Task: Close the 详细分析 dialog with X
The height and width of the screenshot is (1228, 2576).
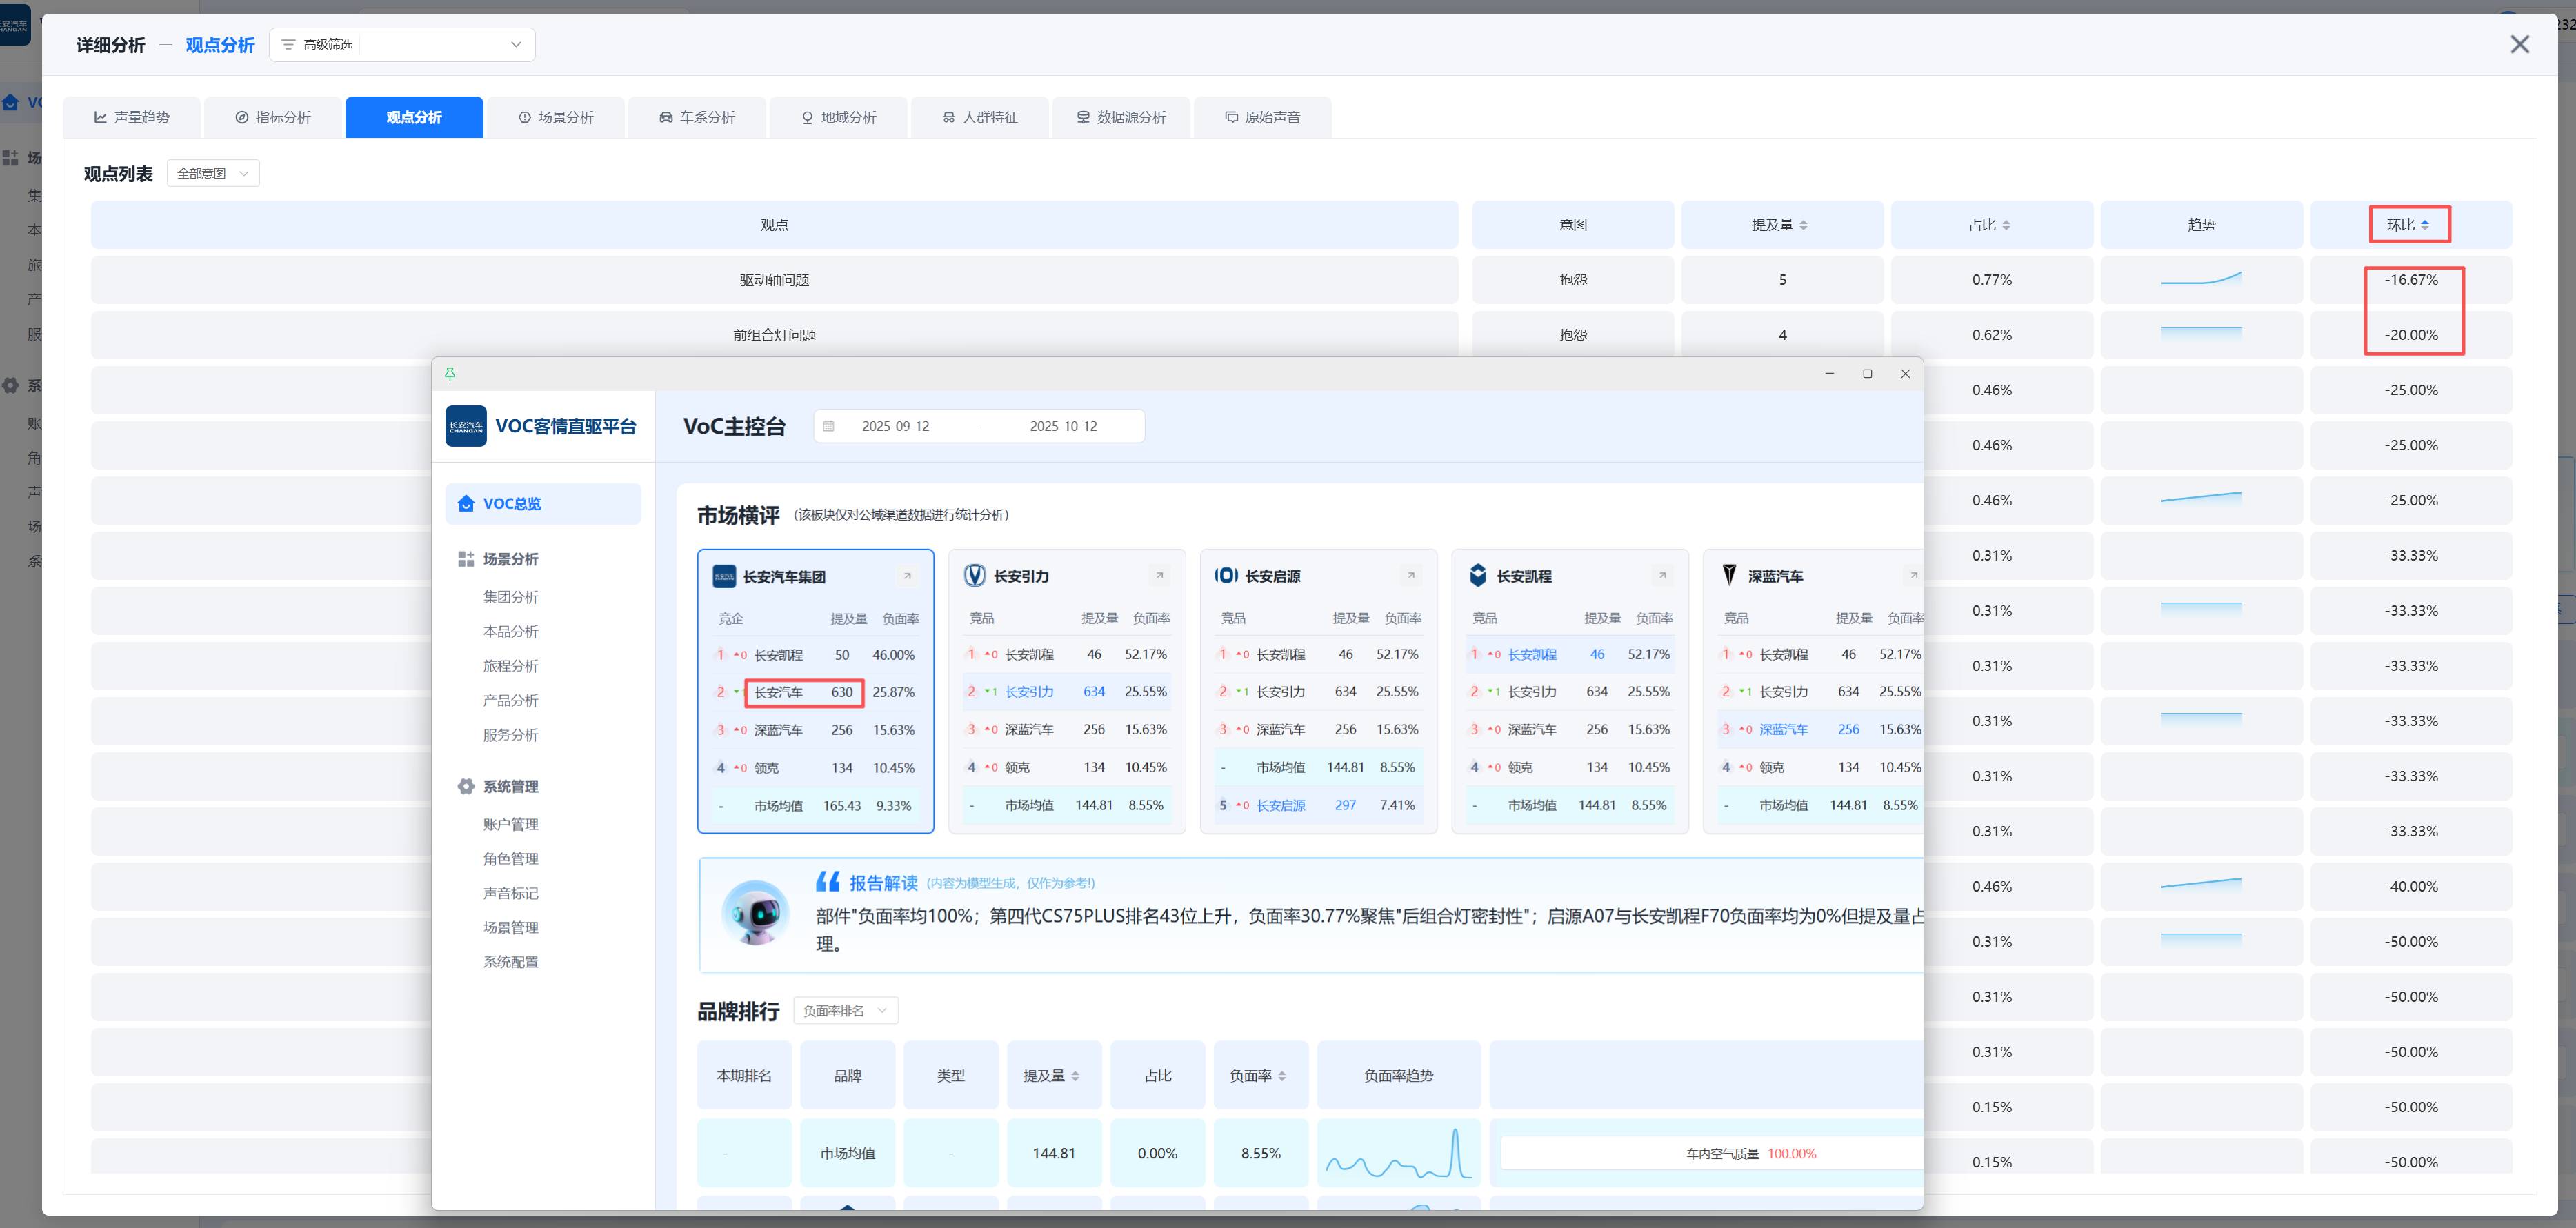Action: pos(2519,45)
